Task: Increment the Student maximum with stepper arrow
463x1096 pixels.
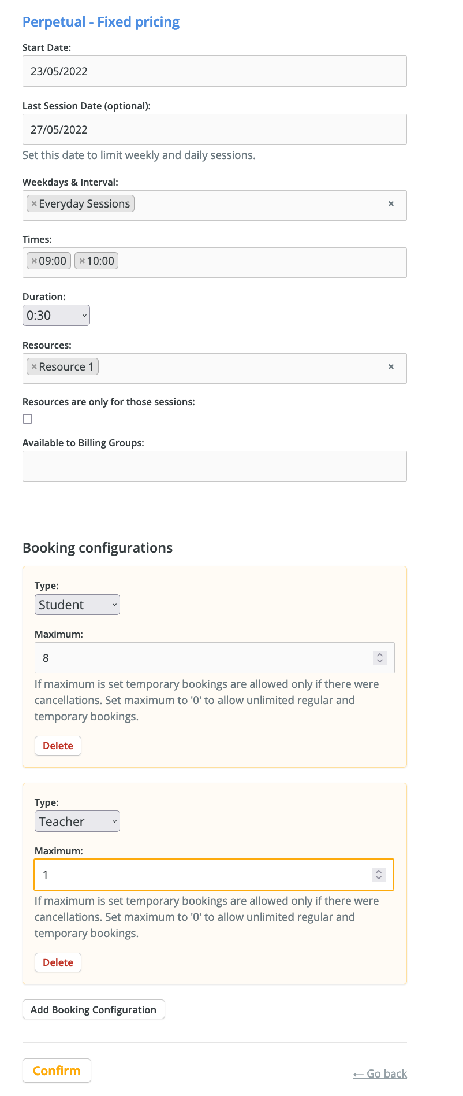Action: [x=379, y=654]
